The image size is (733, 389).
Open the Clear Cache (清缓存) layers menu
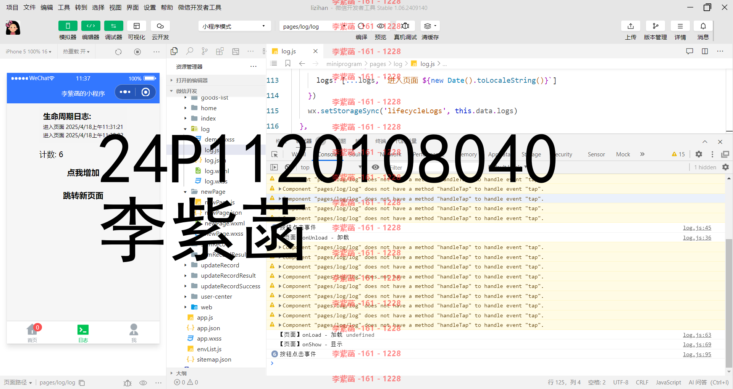(430, 26)
